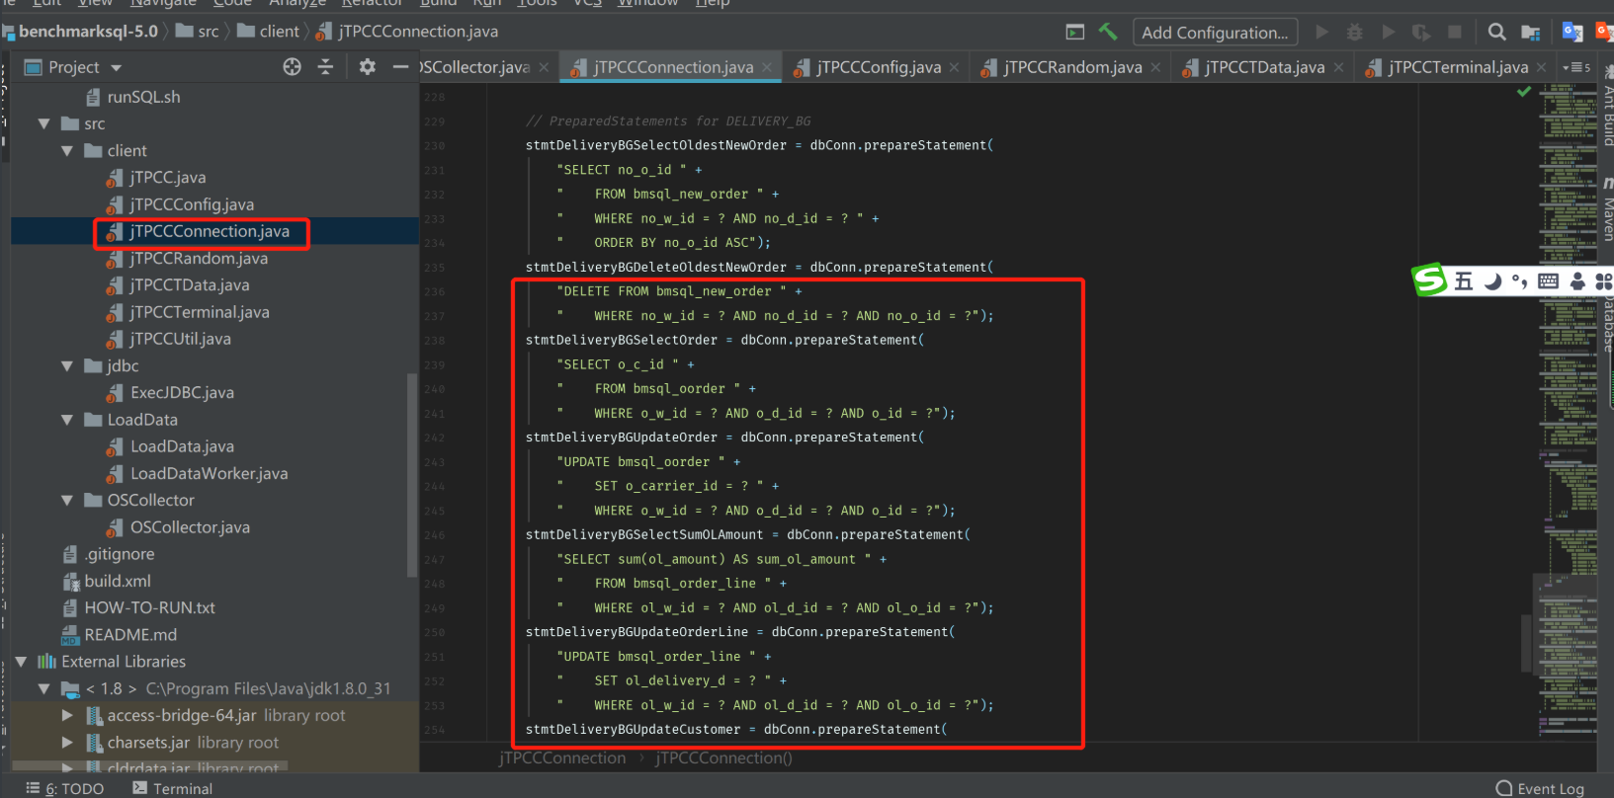The width and height of the screenshot is (1614, 798).
Task: Collapse the LoadData folder arrow
Action: [x=67, y=420]
